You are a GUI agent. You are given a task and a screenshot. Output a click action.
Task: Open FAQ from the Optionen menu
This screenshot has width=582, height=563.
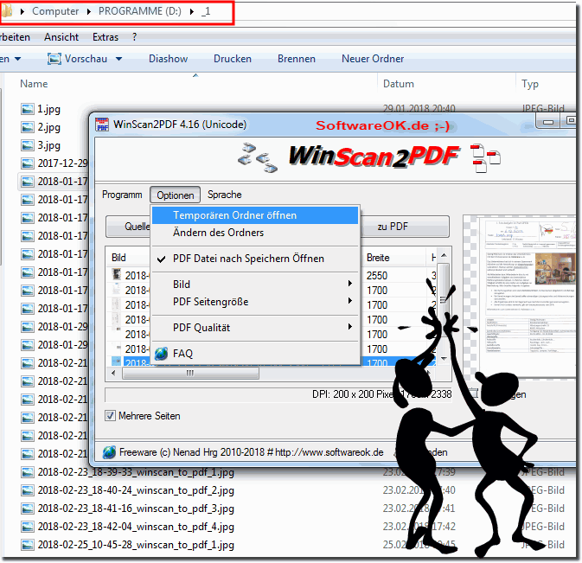255,354
